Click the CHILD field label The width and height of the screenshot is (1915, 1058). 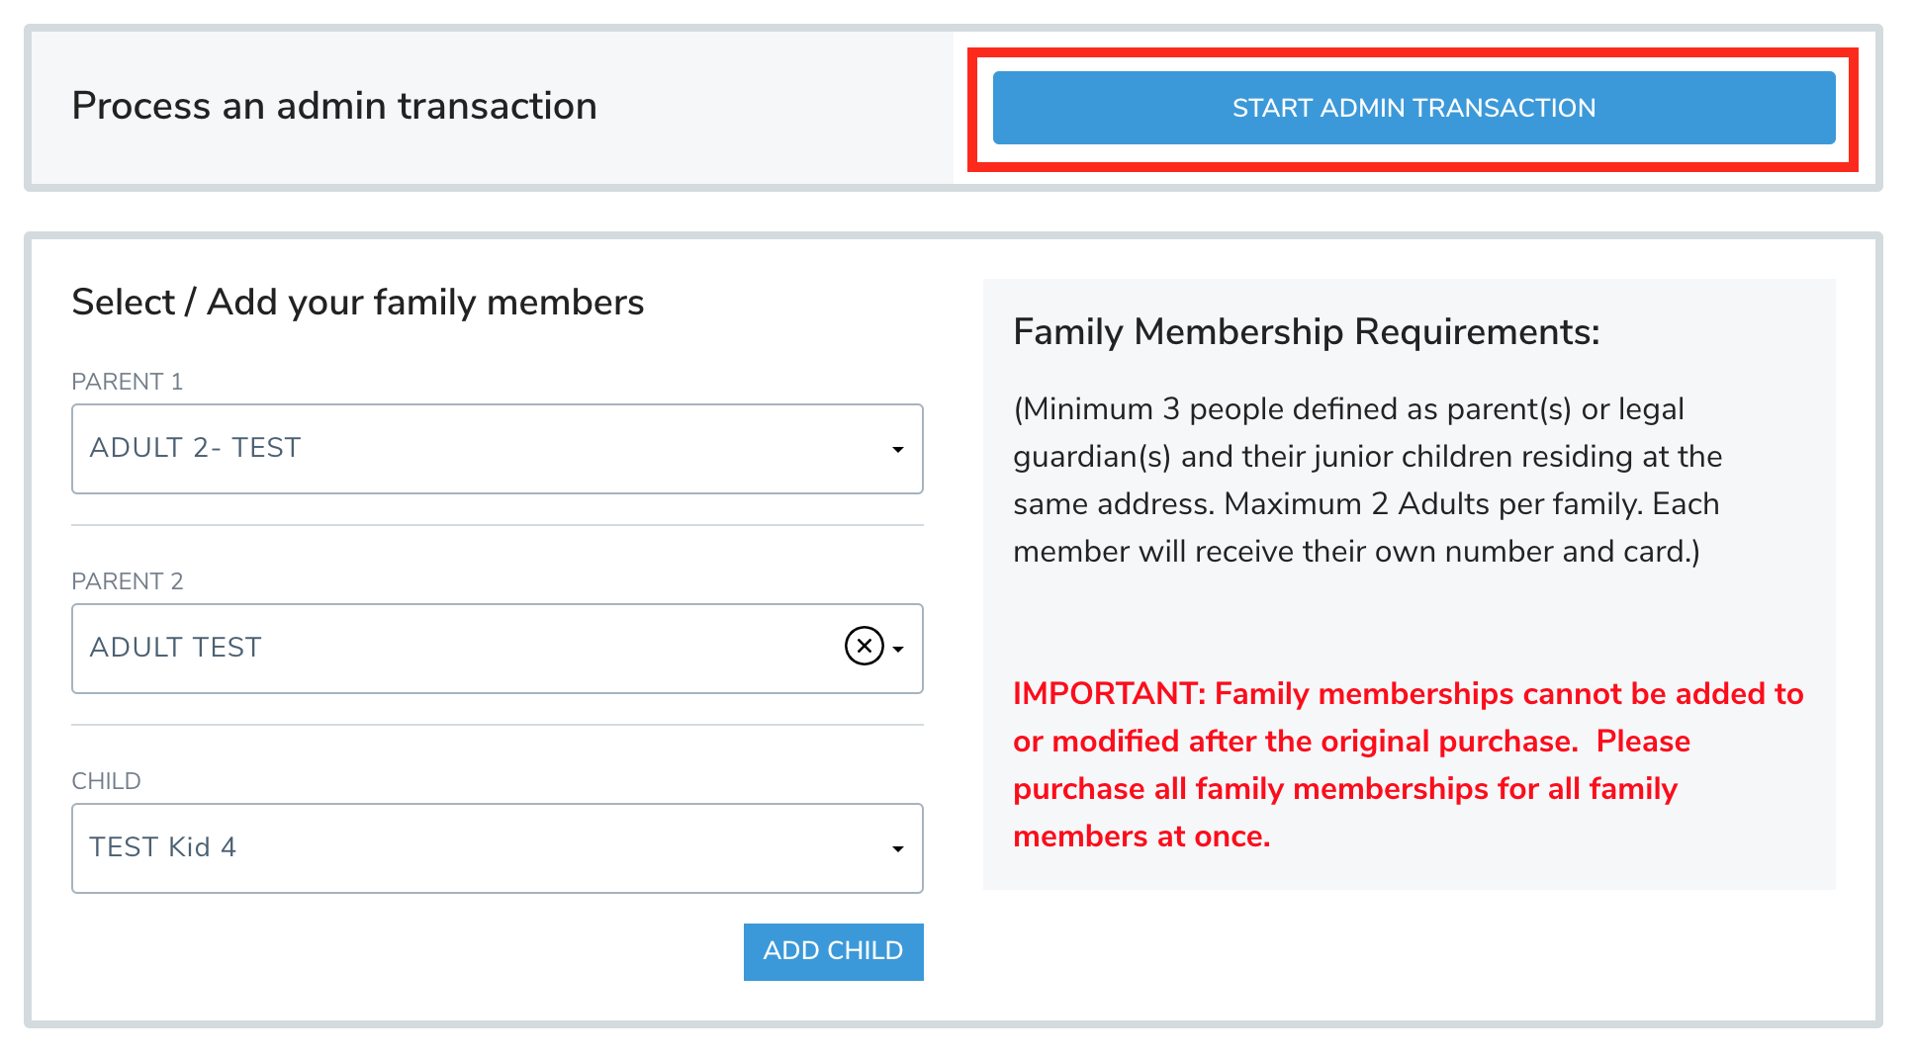coord(106,781)
